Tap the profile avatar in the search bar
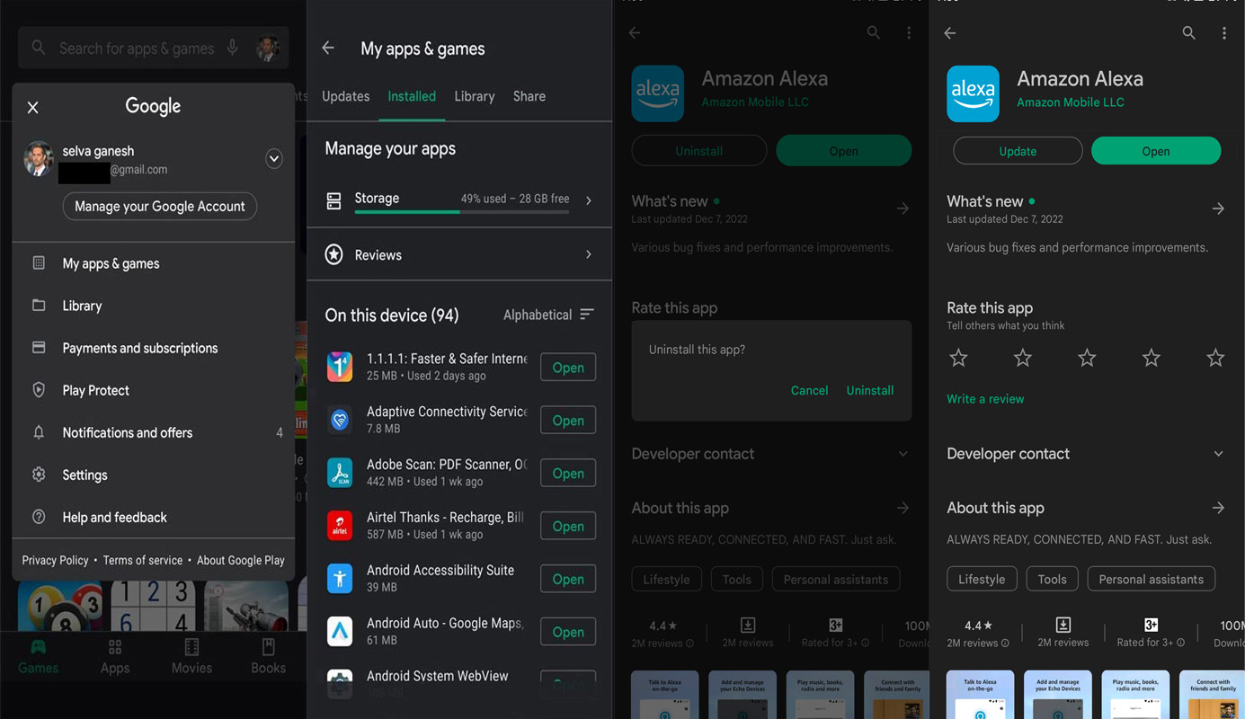Viewport: 1245px width, 719px height. pos(268,48)
